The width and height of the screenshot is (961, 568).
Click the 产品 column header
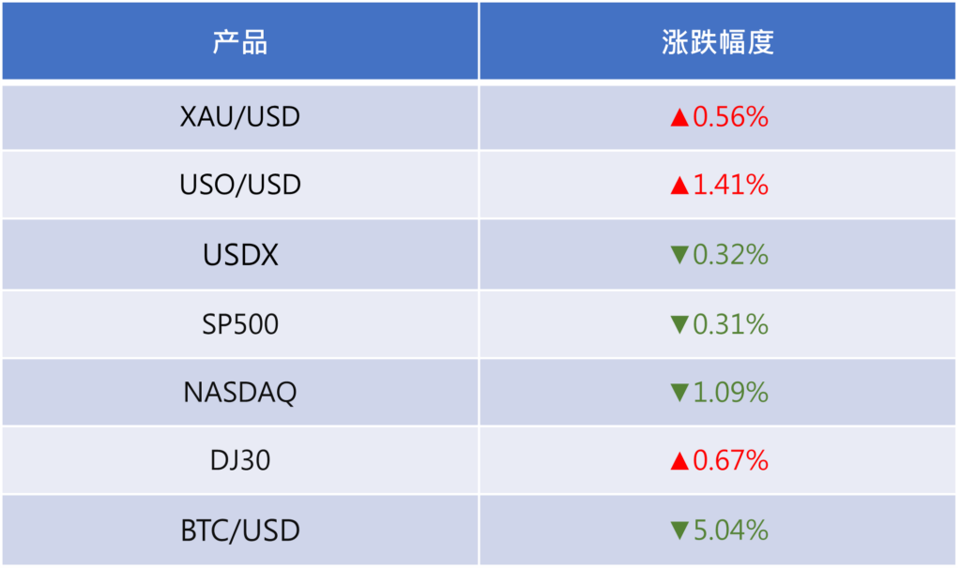[x=239, y=42]
